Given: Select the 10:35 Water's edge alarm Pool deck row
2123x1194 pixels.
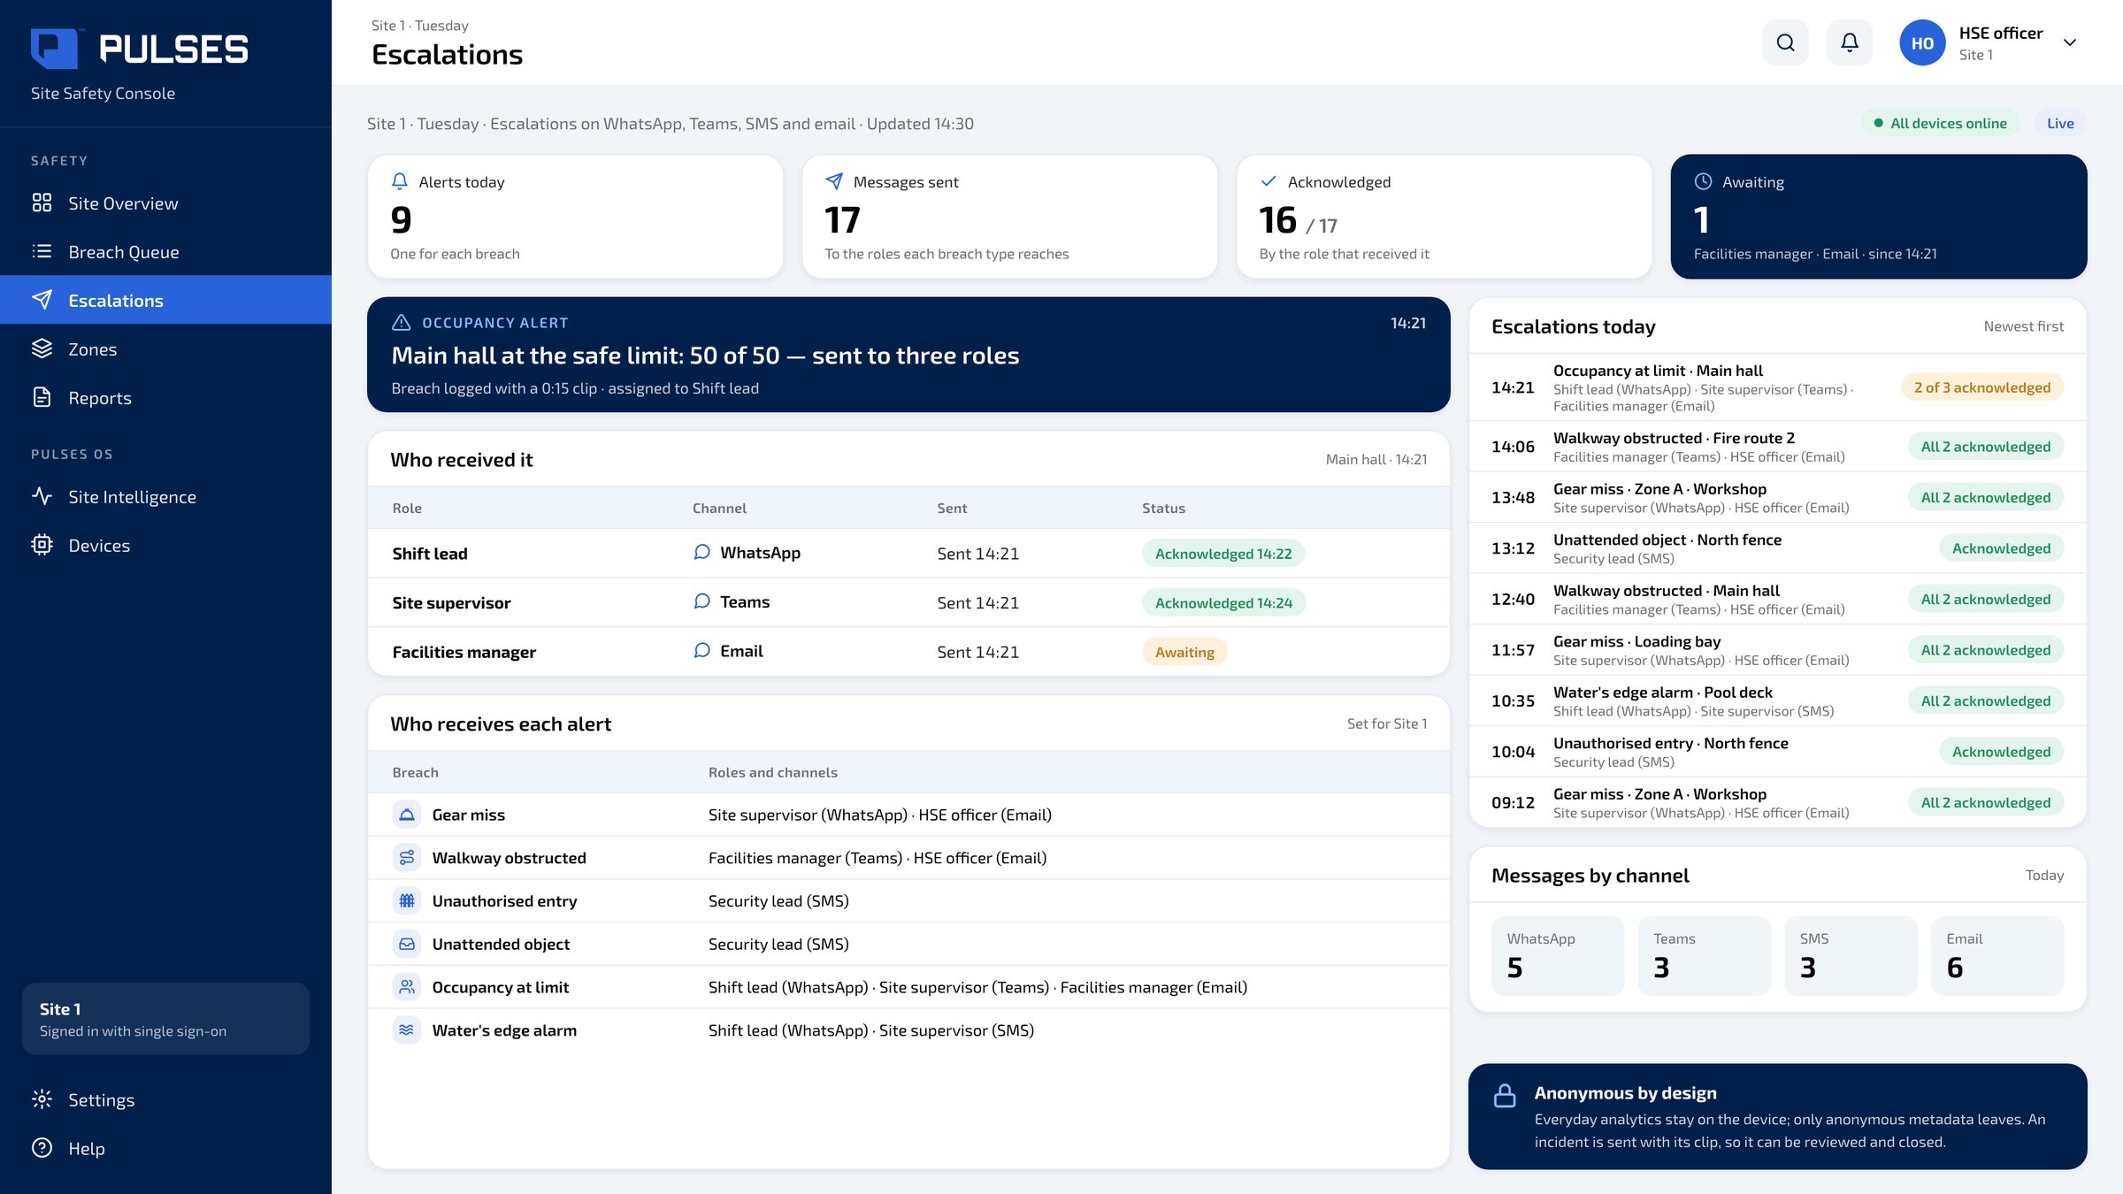Looking at the screenshot, I should pos(1777,700).
